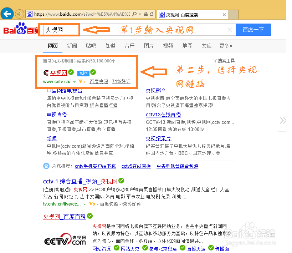Click the blue 官网 badge

(83, 73)
